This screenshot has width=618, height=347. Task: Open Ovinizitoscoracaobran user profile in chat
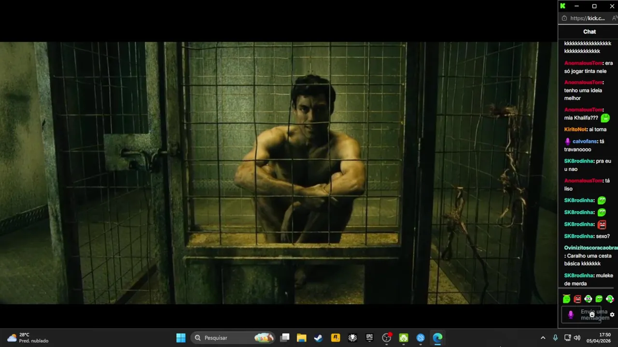591,248
